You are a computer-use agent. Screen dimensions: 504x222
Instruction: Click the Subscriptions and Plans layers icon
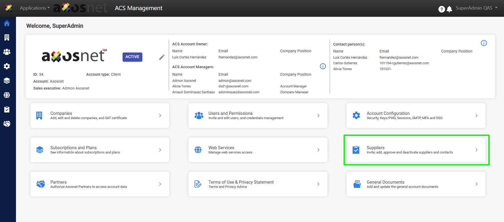pos(40,150)
